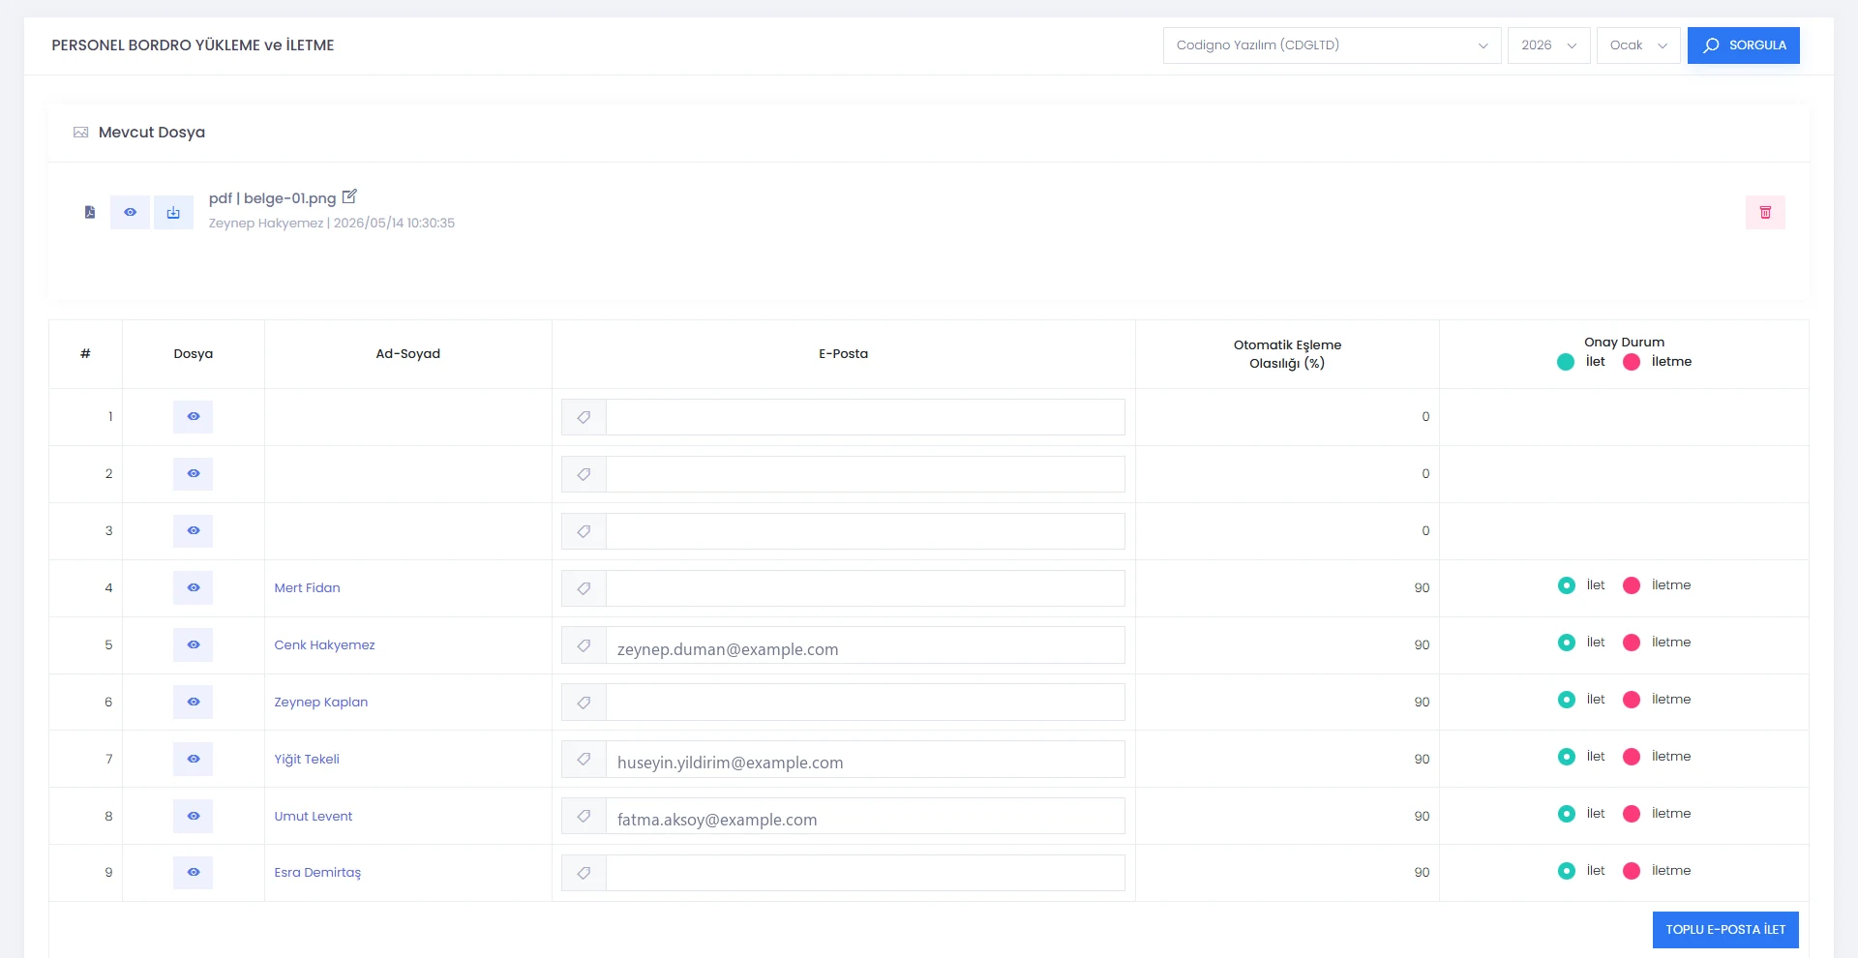Select İletme for Mert Fidan
Screen dimensions: 1858x958
(x=1632, y=585)
